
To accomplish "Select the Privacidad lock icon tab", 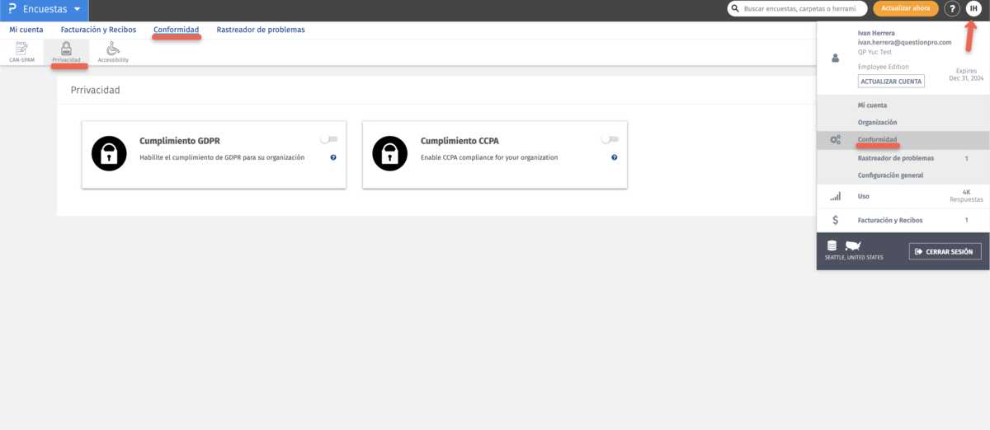I will (66, 53).
